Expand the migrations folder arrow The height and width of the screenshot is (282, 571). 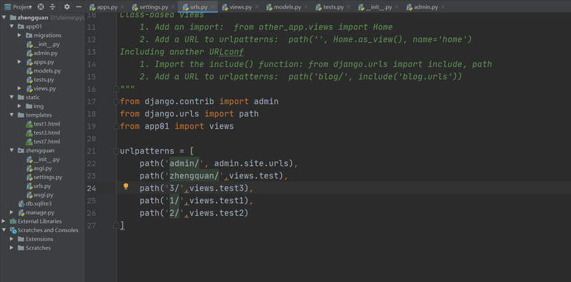pyautogui.click(x=20, y=36)
